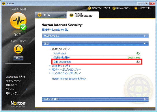Open the オプション submenu arrow
157x112 pixels.
[26, 89]
